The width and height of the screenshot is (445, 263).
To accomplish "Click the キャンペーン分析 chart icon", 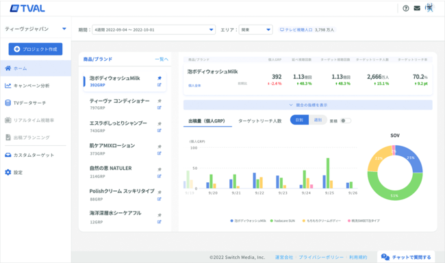I will pos(8,86).
